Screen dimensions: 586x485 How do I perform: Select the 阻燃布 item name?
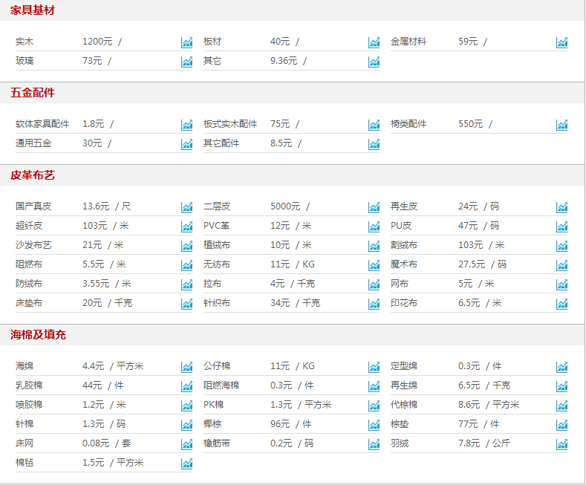[x=29, y=264]
